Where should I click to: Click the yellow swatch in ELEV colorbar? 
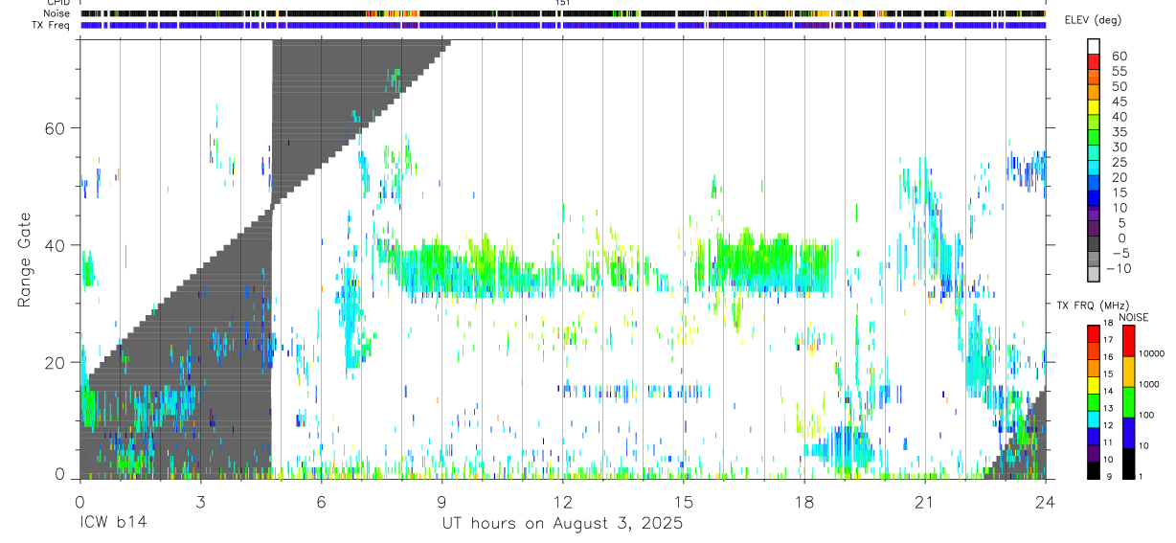(x=1094, y=107)
